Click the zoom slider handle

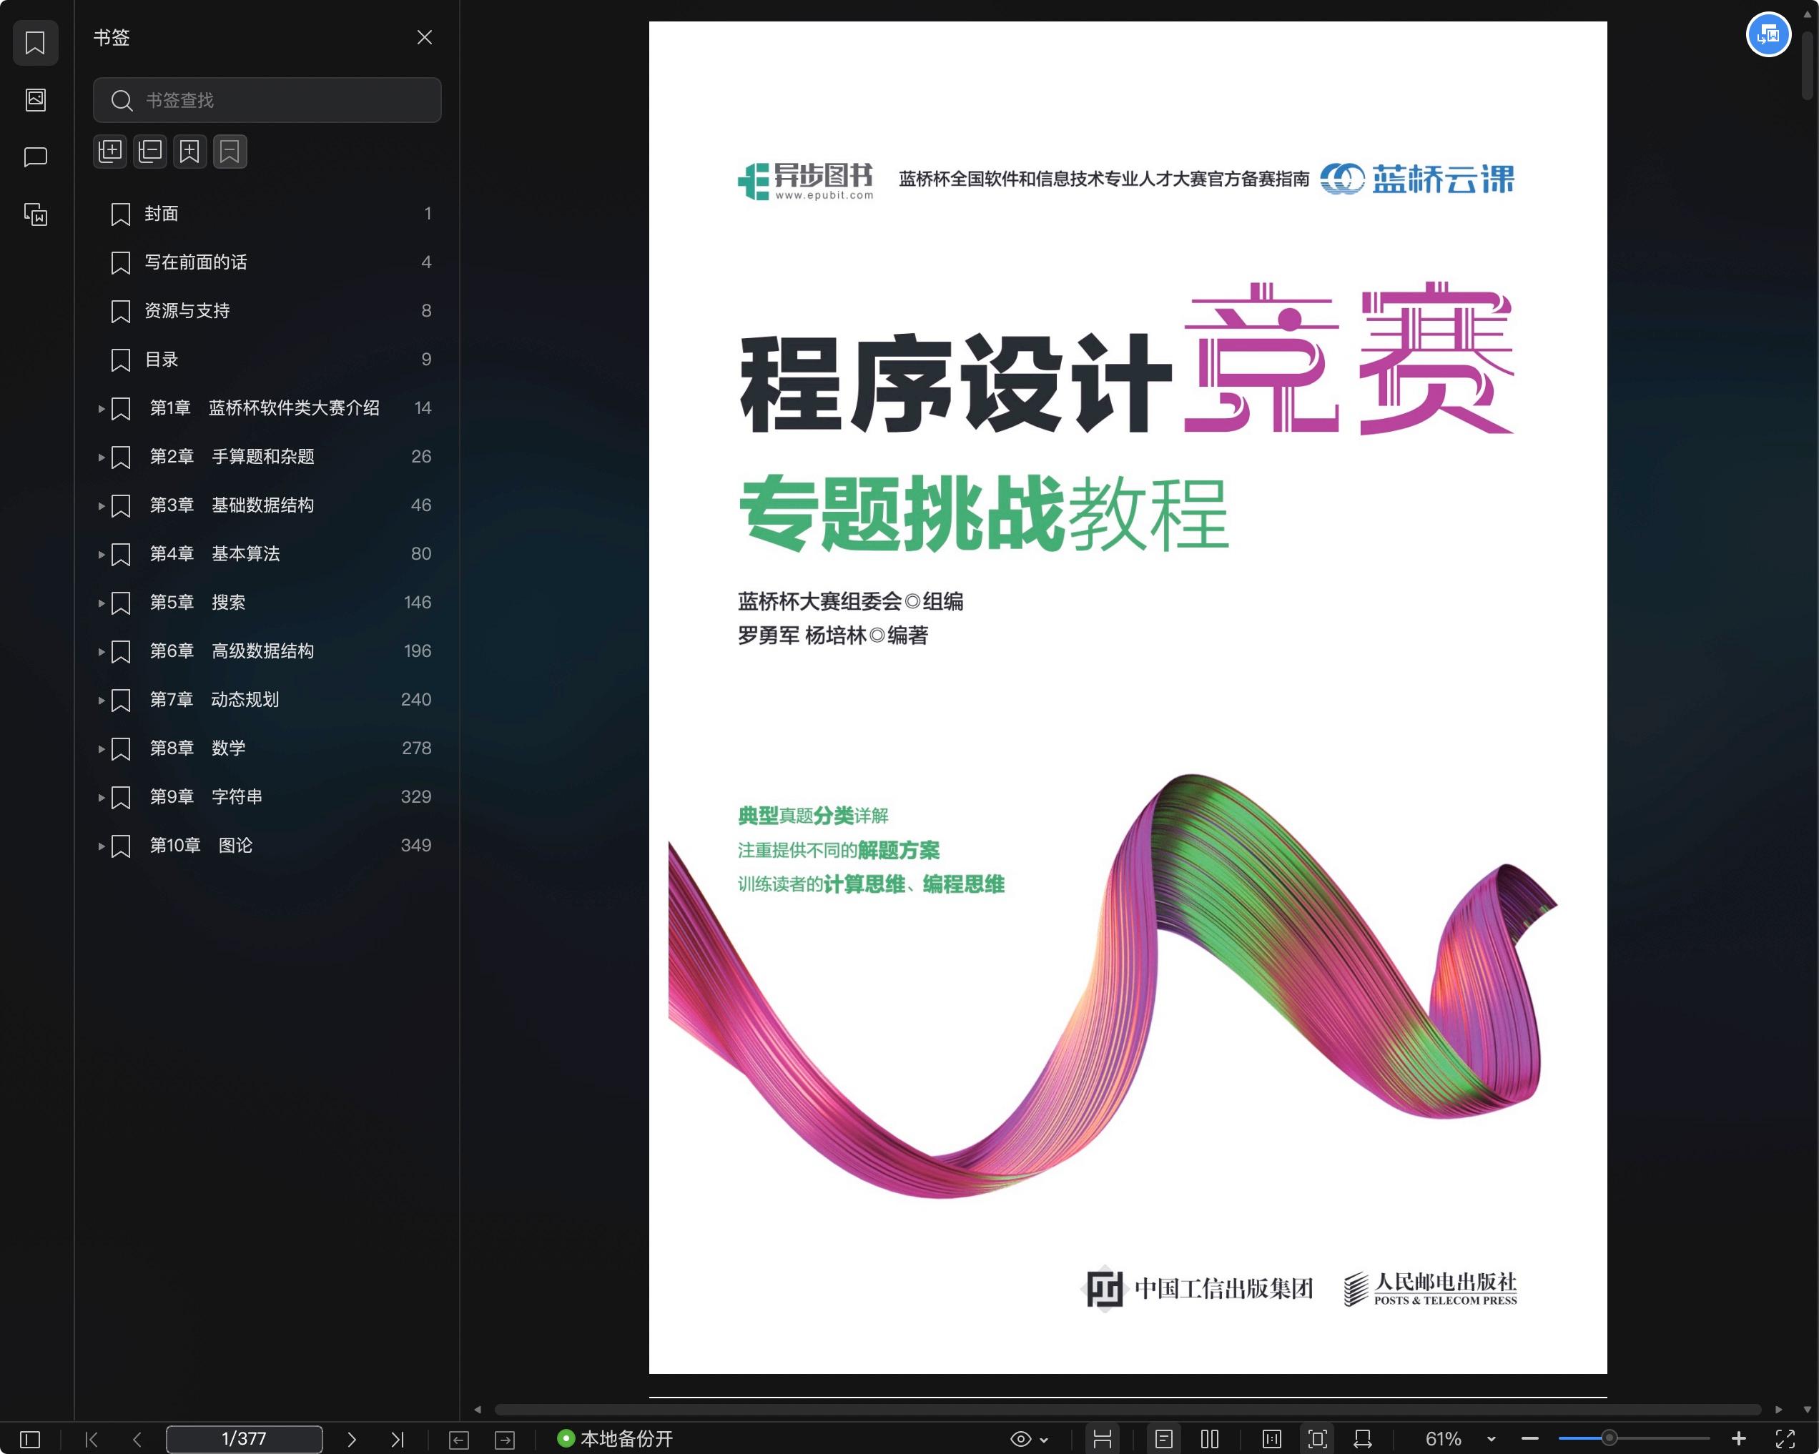click(x=1610, y=1438)
